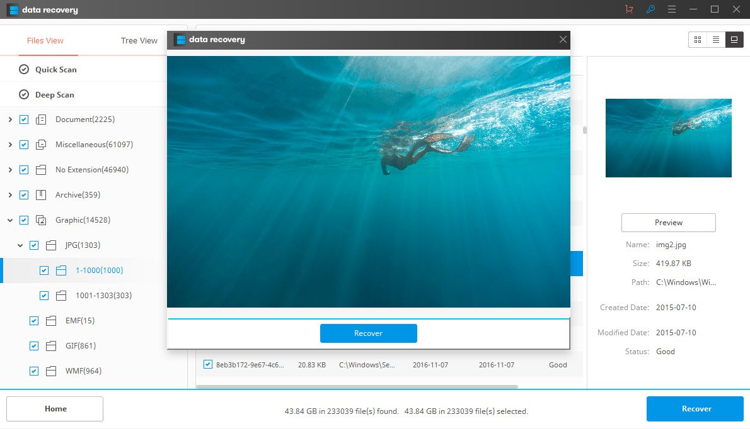Click the img2.jpg preview thumbnail
Image resolution: width=750 pixels, height=429 pixels.
click(x=668, y=138)
